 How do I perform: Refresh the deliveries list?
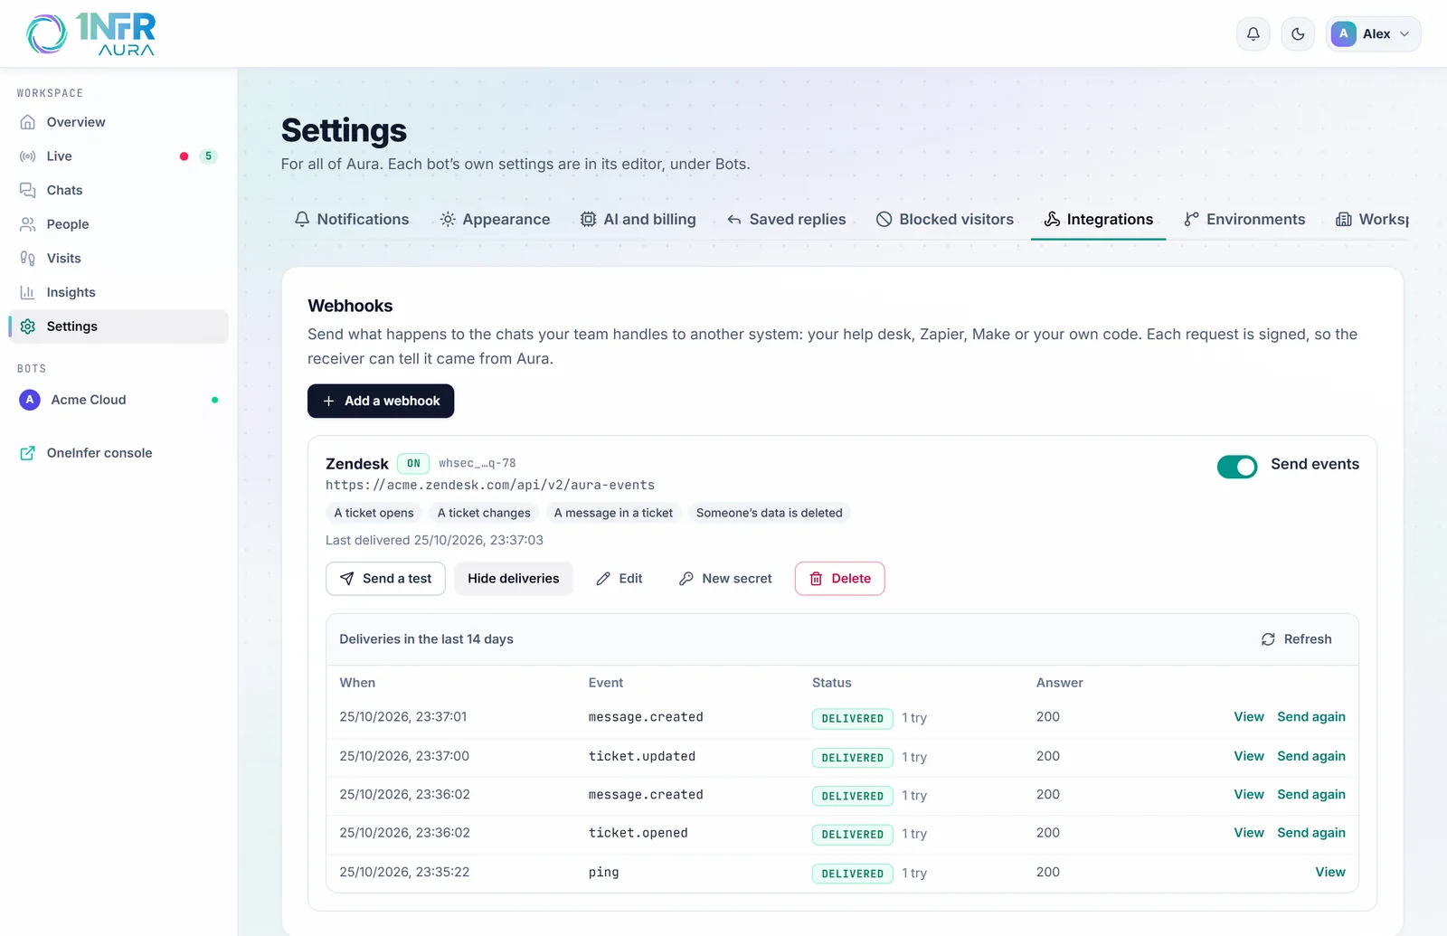pos(1297,639)
